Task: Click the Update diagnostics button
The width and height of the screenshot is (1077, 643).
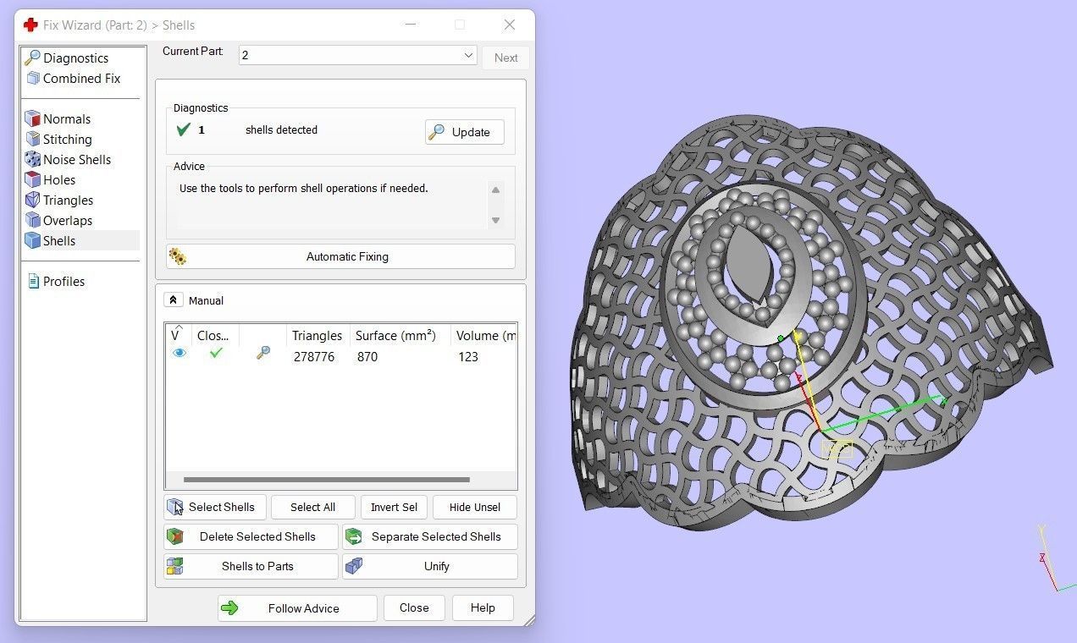Action: point(464,132)
